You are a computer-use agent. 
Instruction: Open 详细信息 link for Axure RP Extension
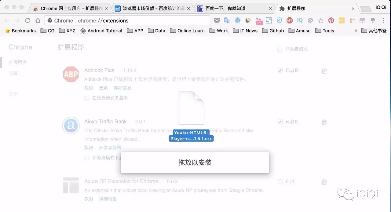coord(108,199)
